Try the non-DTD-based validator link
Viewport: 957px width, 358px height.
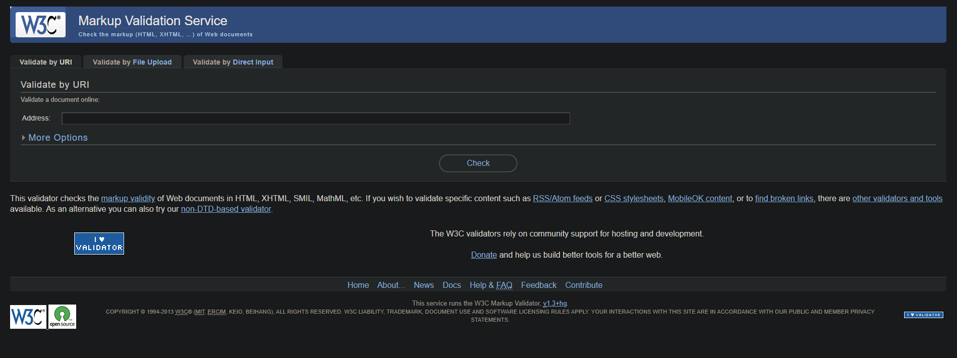[x=226, y=209]
